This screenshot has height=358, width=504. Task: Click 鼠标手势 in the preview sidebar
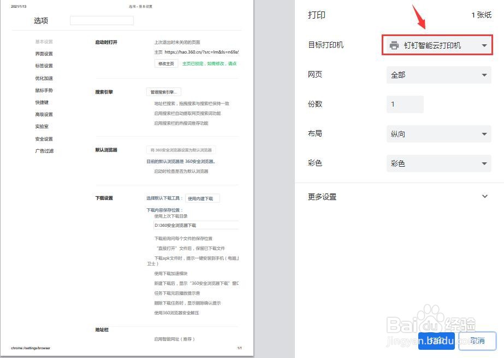coord(44,90)
